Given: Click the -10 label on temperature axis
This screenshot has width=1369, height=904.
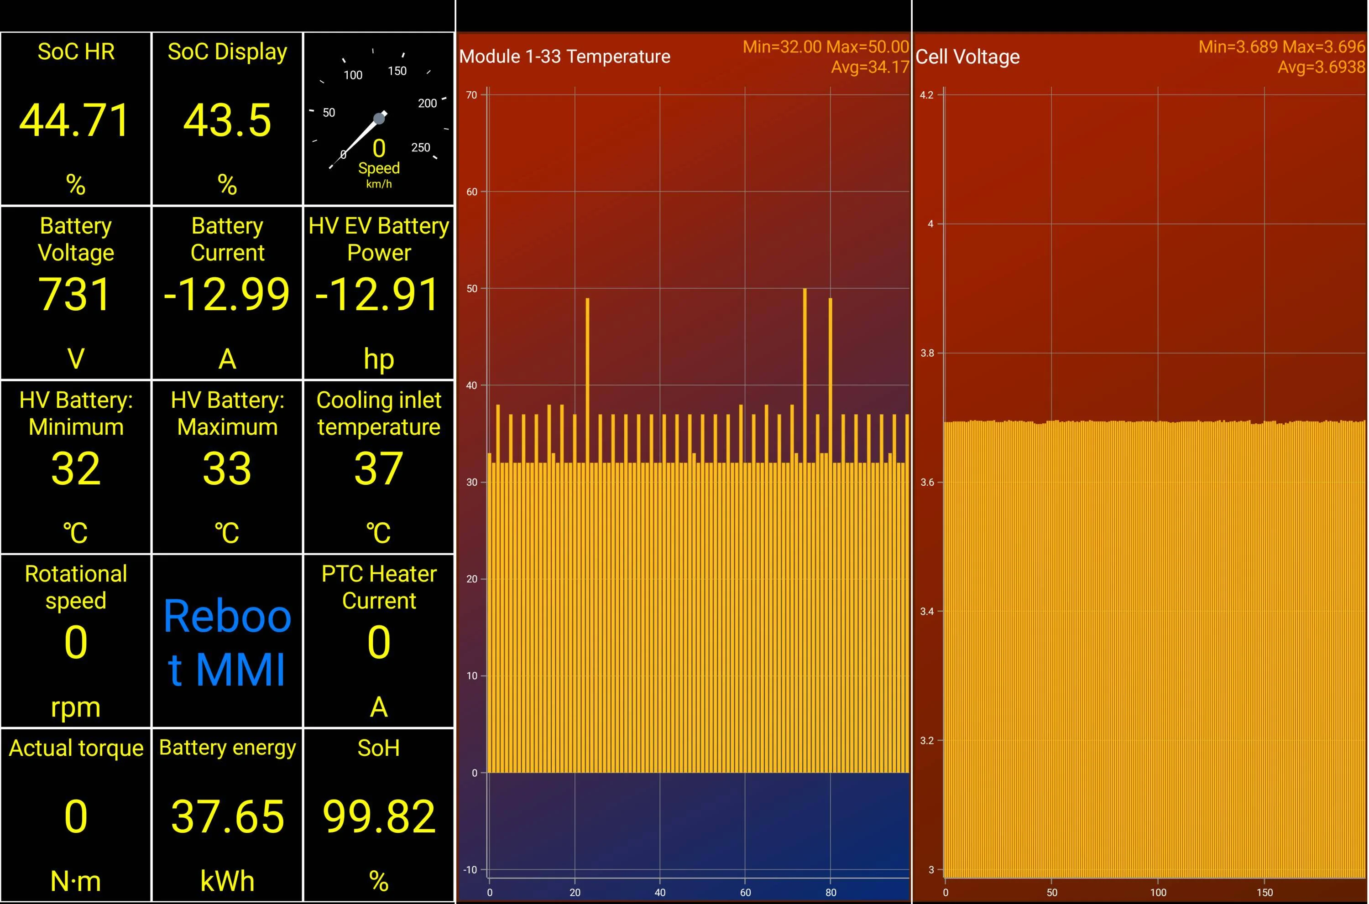Looking at the screenshot, I should (470, 869).
